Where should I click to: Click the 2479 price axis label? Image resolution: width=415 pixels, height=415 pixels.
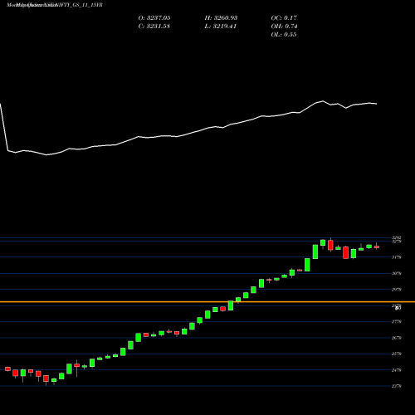[x=396, y=370]
